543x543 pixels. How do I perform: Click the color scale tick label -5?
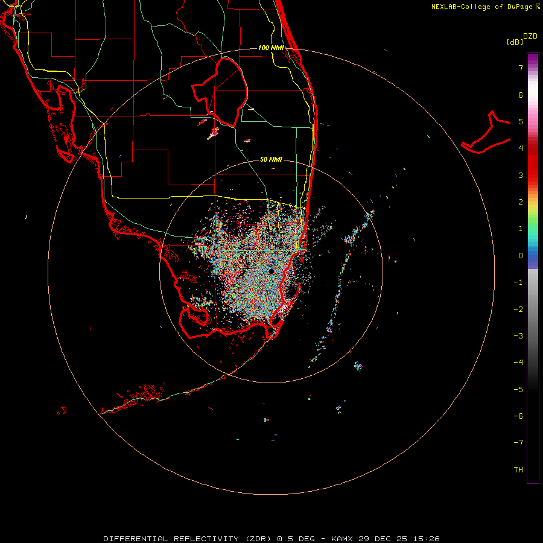point(518,390)
